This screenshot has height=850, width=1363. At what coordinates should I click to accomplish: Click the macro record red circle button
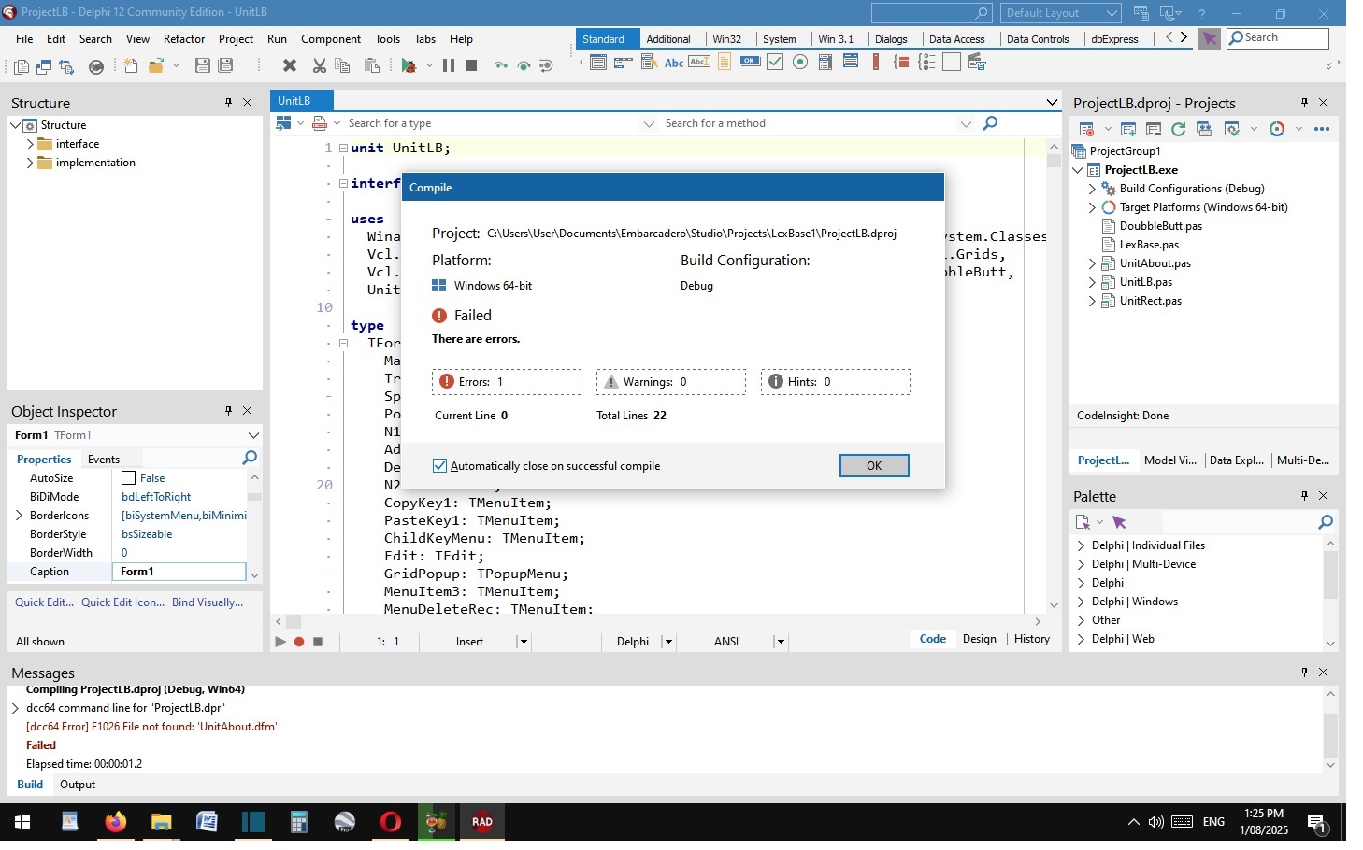tap(299, 642)
